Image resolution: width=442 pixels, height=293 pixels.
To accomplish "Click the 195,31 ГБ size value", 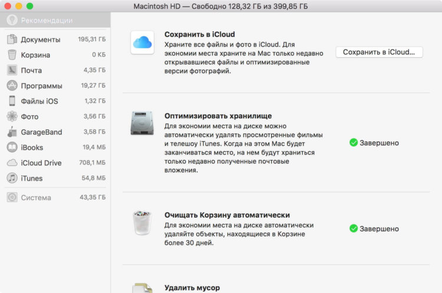I will pos(92,39).
